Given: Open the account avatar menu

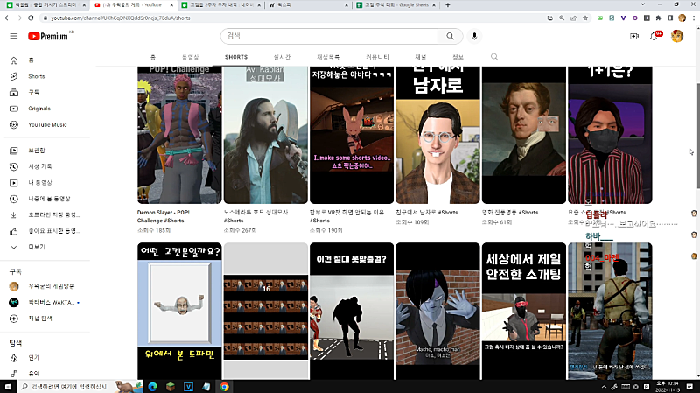Looking at the screenshot, I should click(x=676, y=36).
